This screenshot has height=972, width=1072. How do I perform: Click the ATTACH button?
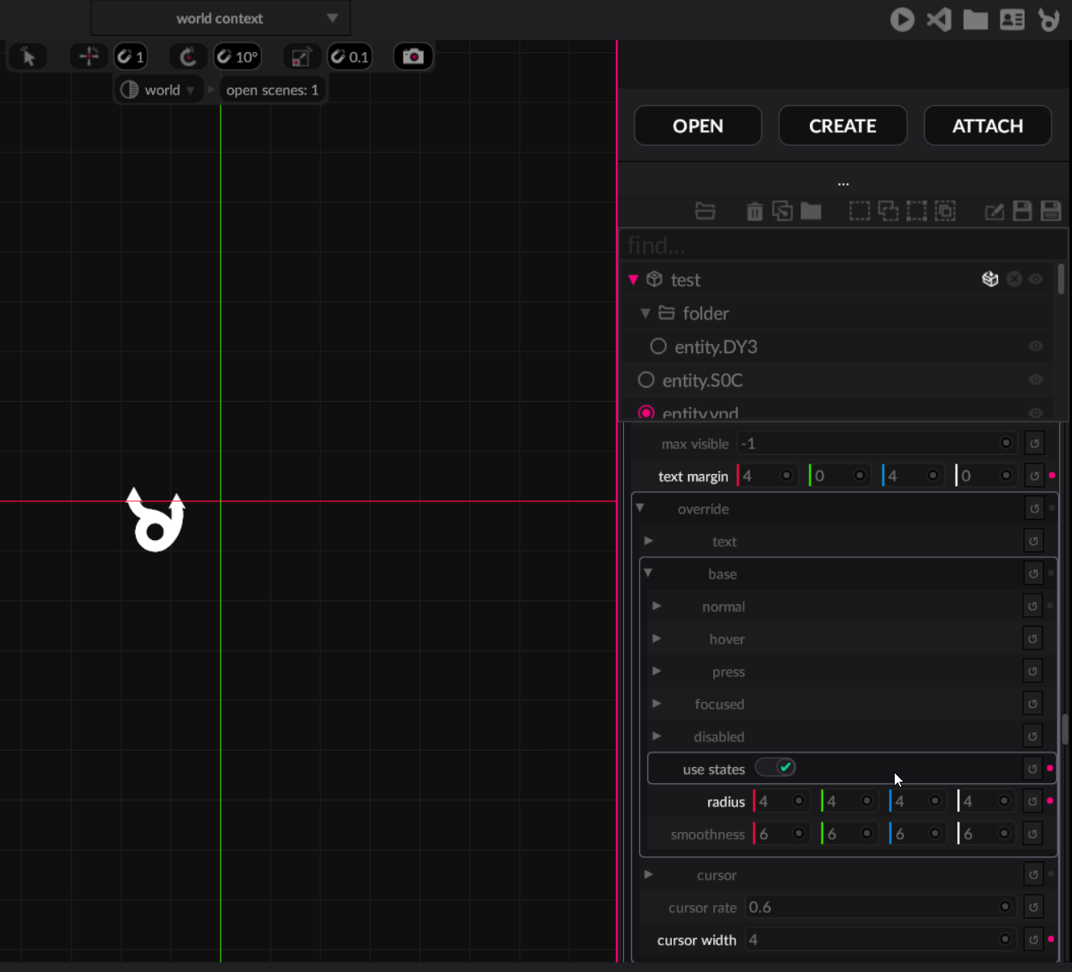tap(987, 126)
